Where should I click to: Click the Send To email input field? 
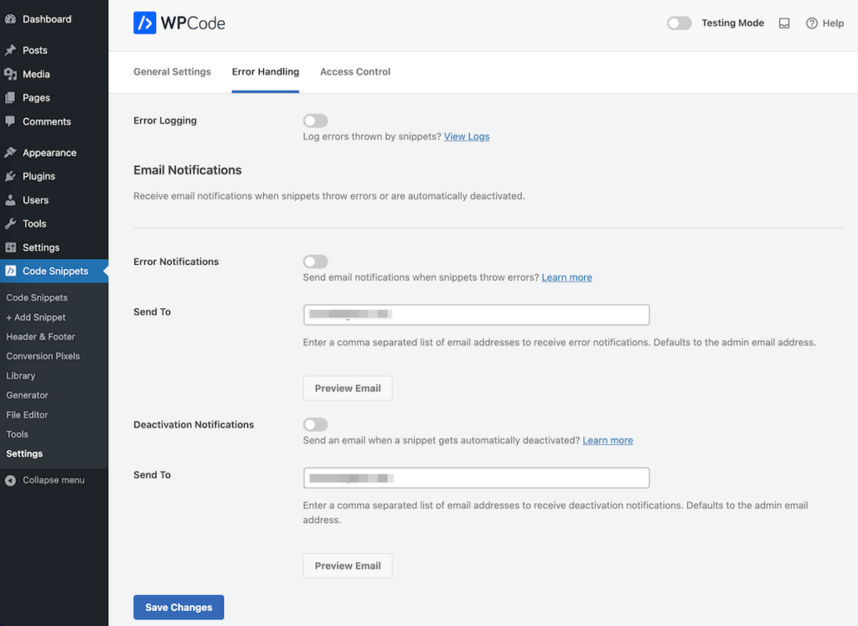pyautogui.click(x=476, y=314)
